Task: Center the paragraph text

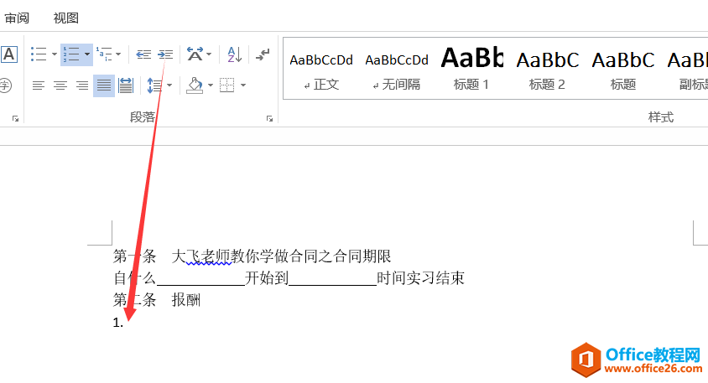Action: point(60,85)
